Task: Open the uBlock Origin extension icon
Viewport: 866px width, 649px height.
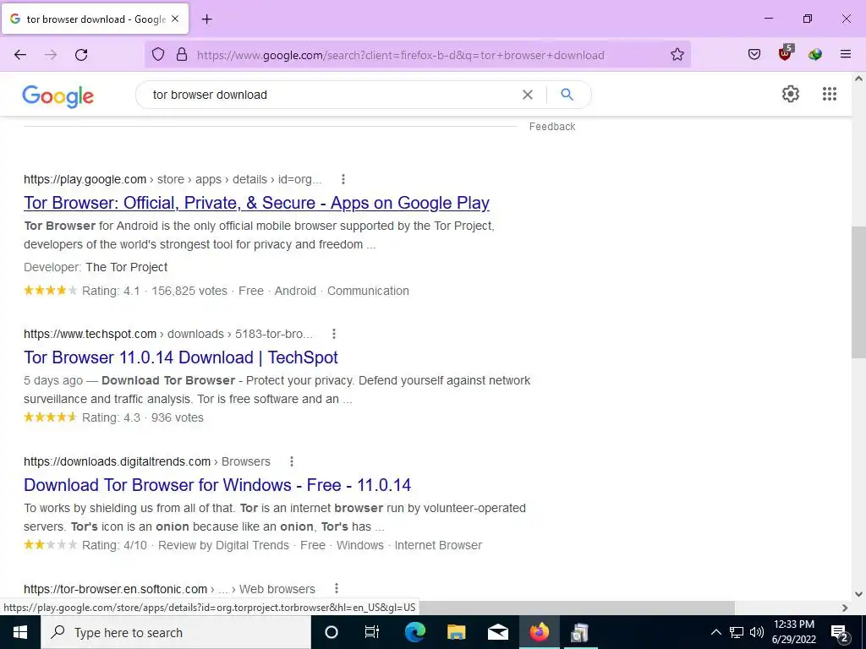Action: click(786, 53)
